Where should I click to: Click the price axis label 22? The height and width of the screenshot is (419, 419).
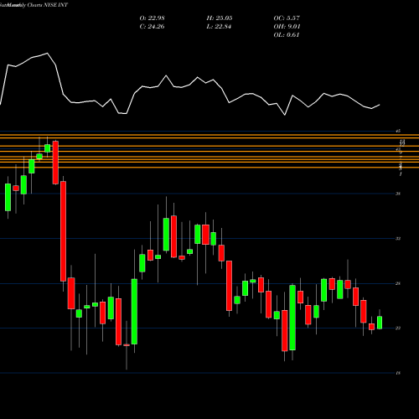point(398,328)
